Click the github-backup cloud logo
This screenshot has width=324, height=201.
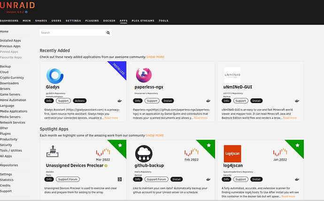click(x=144, y=153)
